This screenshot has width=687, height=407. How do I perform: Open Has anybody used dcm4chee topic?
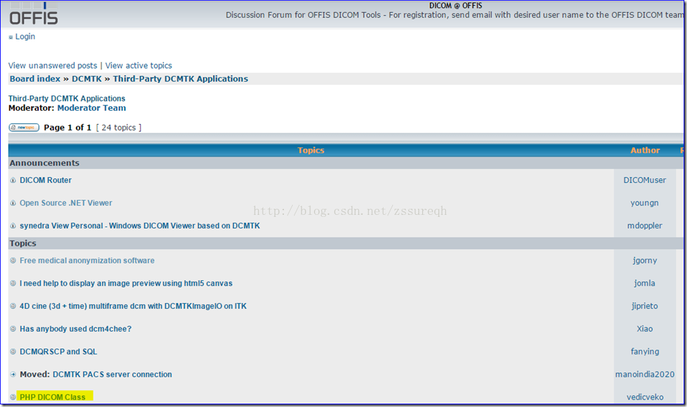click(76, 329)
